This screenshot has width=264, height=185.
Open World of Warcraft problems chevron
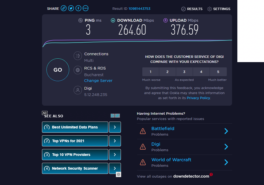click(226, 162)
